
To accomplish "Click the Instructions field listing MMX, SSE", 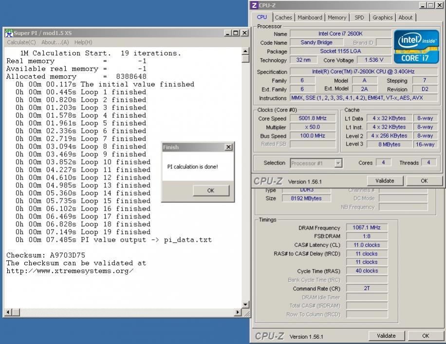I will click(x=363, y=98).
